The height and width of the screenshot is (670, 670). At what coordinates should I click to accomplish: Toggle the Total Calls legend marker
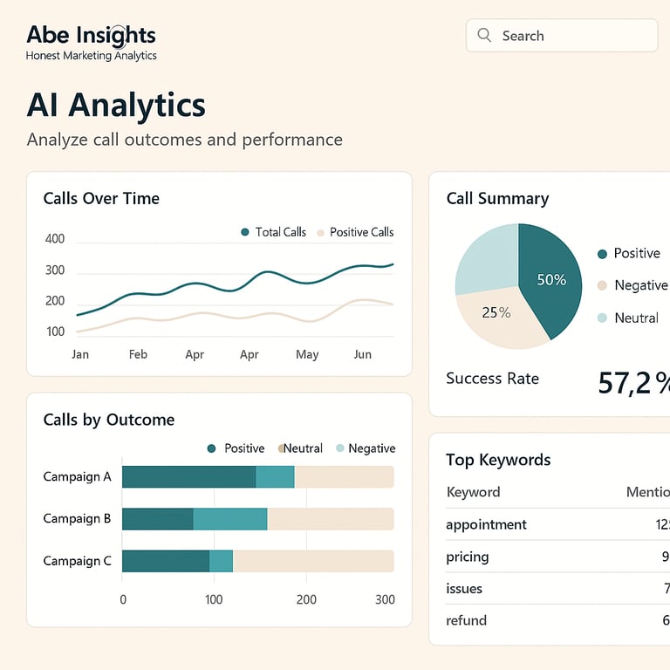[x=245, y=232]
